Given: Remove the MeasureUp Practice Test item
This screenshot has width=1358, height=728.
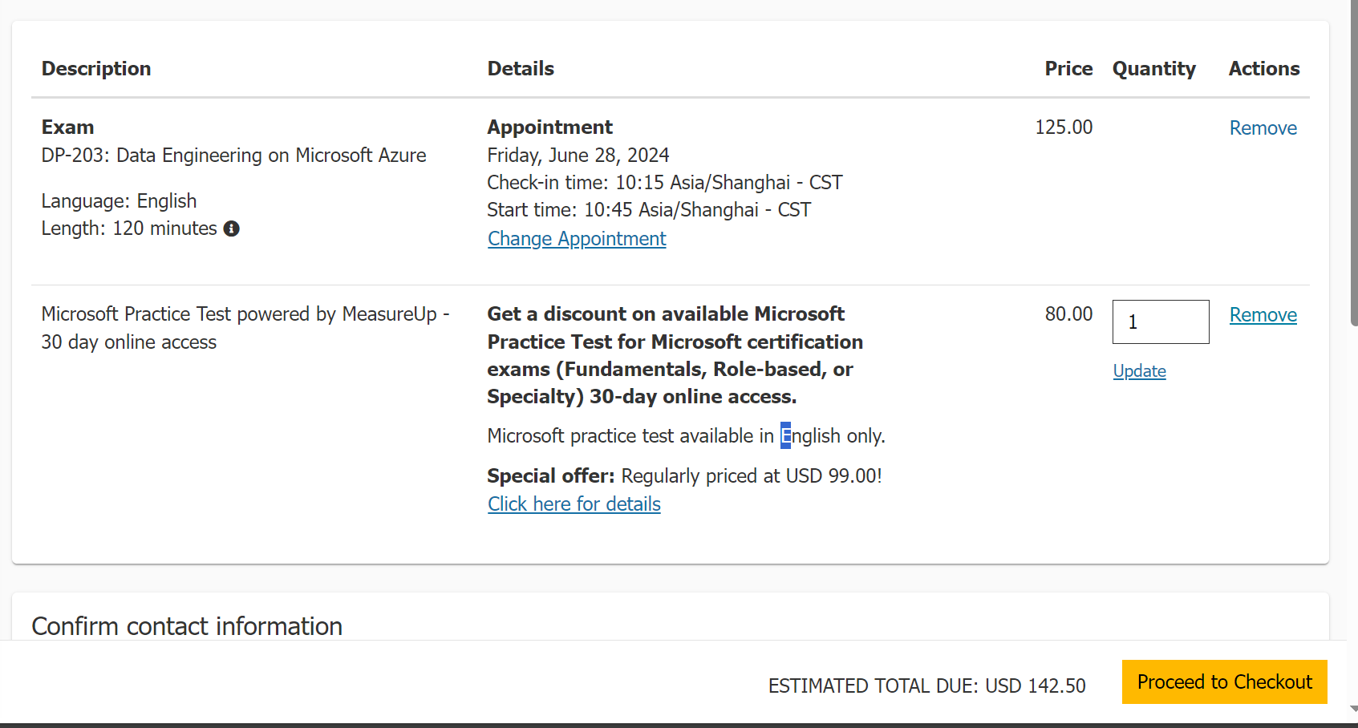Looking at the screenshot, I should point(1263,315).
